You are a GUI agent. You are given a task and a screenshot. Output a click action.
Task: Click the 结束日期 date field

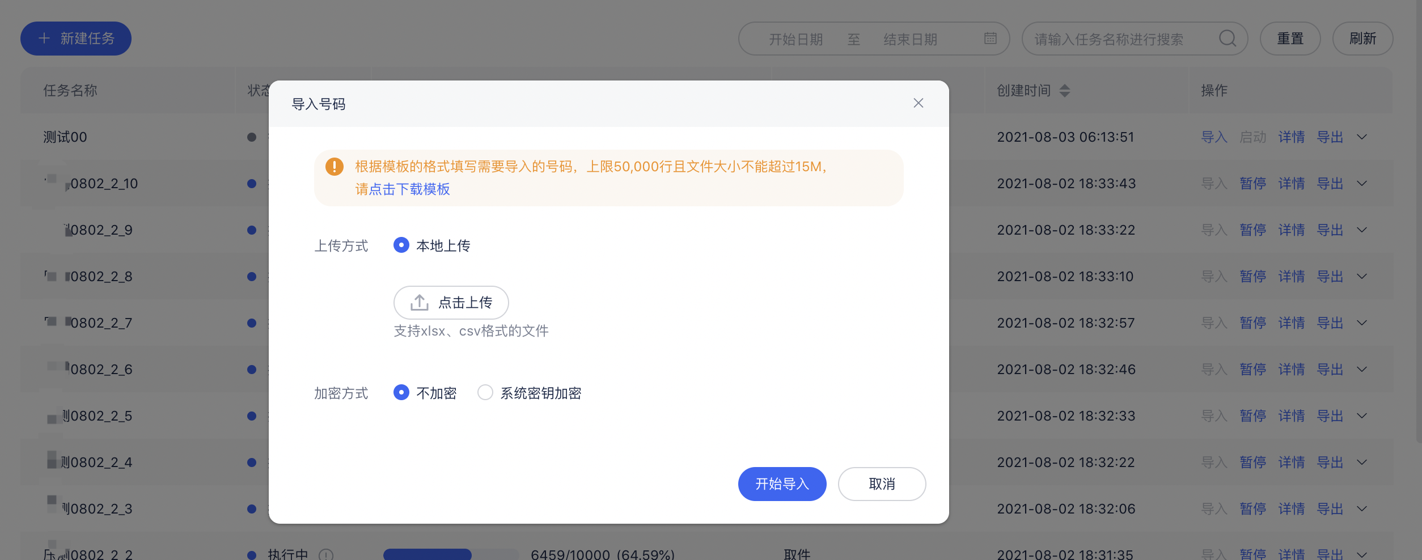tap(910, 39)
